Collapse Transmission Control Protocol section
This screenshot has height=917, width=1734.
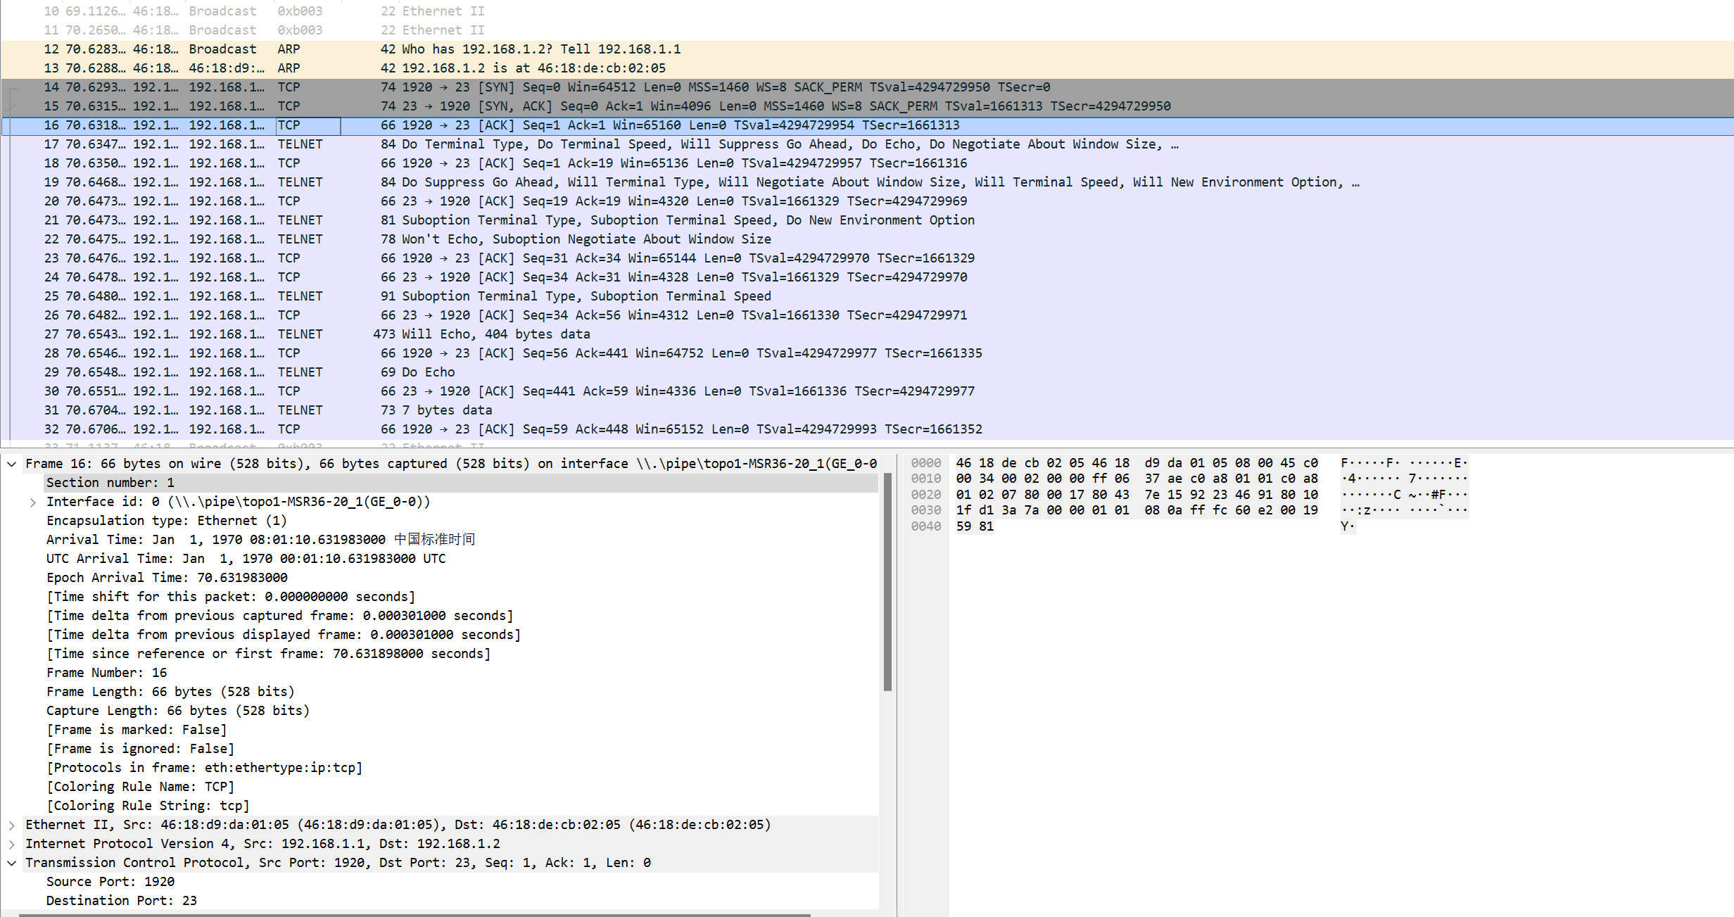coord(12,863)
